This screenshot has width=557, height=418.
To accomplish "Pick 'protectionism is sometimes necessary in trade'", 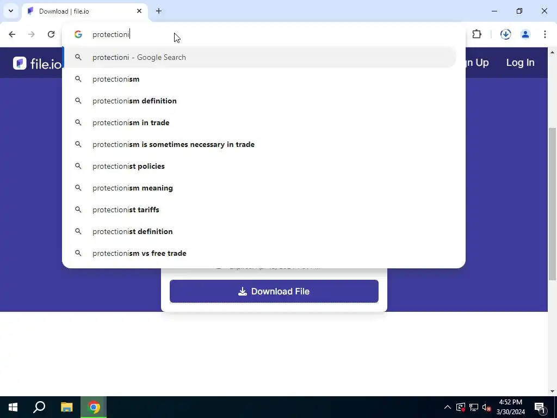I will [x=259, y=144].
